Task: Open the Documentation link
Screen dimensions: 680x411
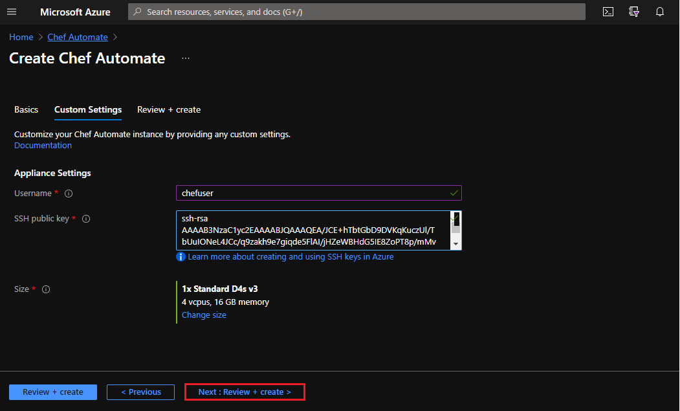Action: 43,145
